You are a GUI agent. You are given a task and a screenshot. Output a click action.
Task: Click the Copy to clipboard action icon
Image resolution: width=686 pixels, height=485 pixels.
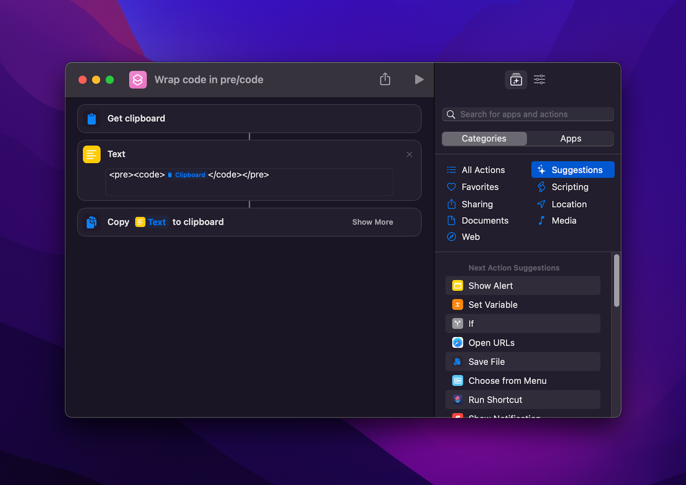click(x=92, y=222)
